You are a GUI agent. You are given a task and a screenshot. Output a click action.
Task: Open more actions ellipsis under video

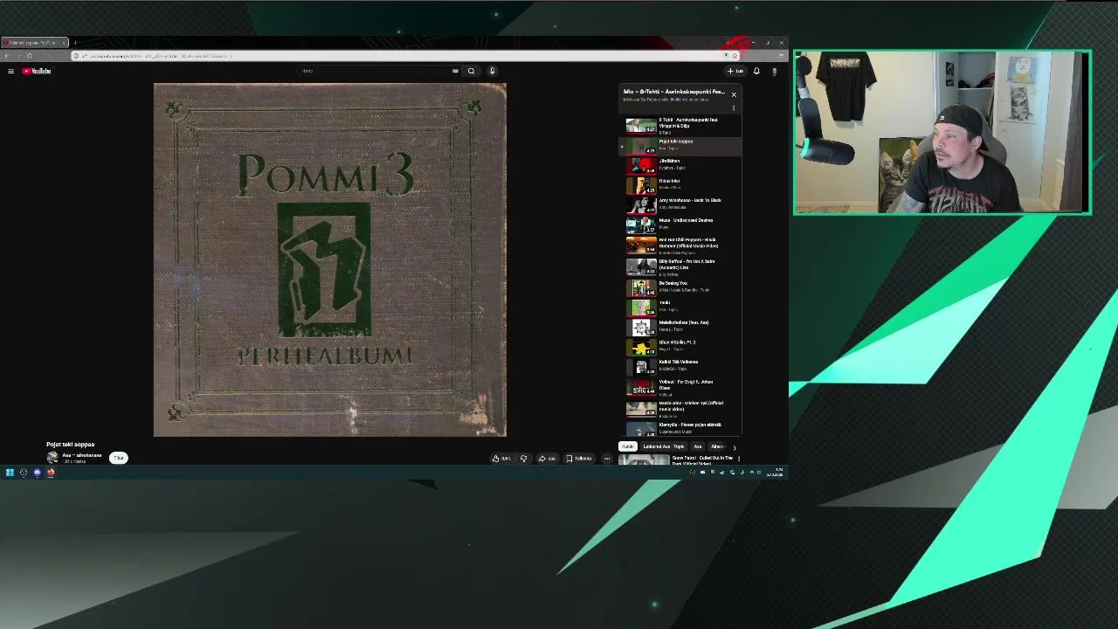coord(607,458)
